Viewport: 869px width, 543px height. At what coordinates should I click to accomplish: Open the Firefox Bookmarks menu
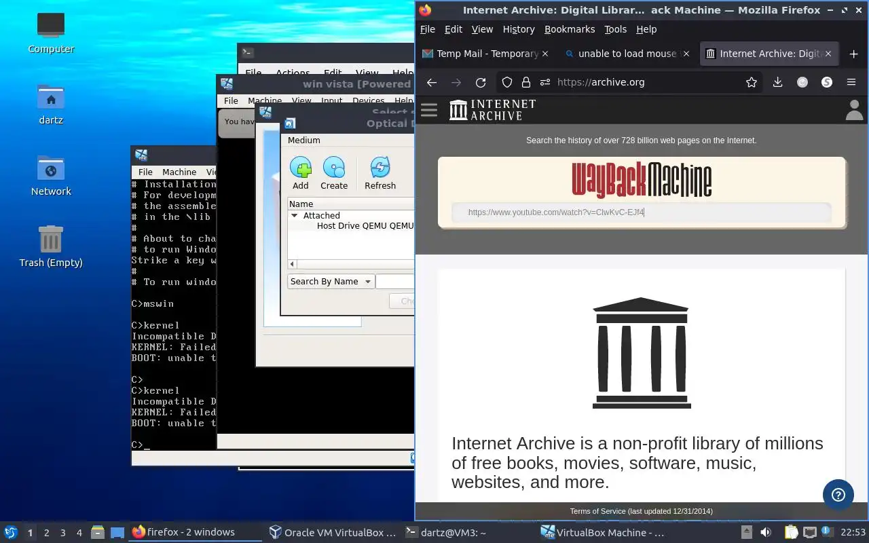[570, 29]
